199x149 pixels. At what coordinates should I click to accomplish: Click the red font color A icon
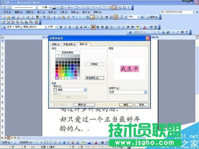(x=144, y=27)
